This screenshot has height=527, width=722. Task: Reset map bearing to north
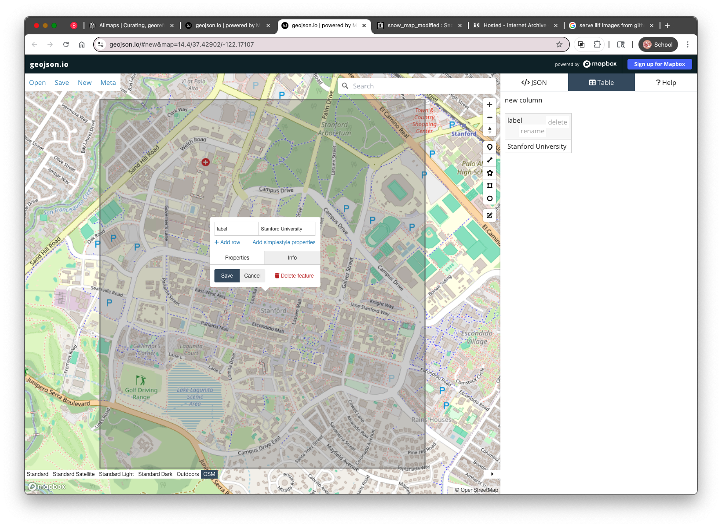point(489,130)
